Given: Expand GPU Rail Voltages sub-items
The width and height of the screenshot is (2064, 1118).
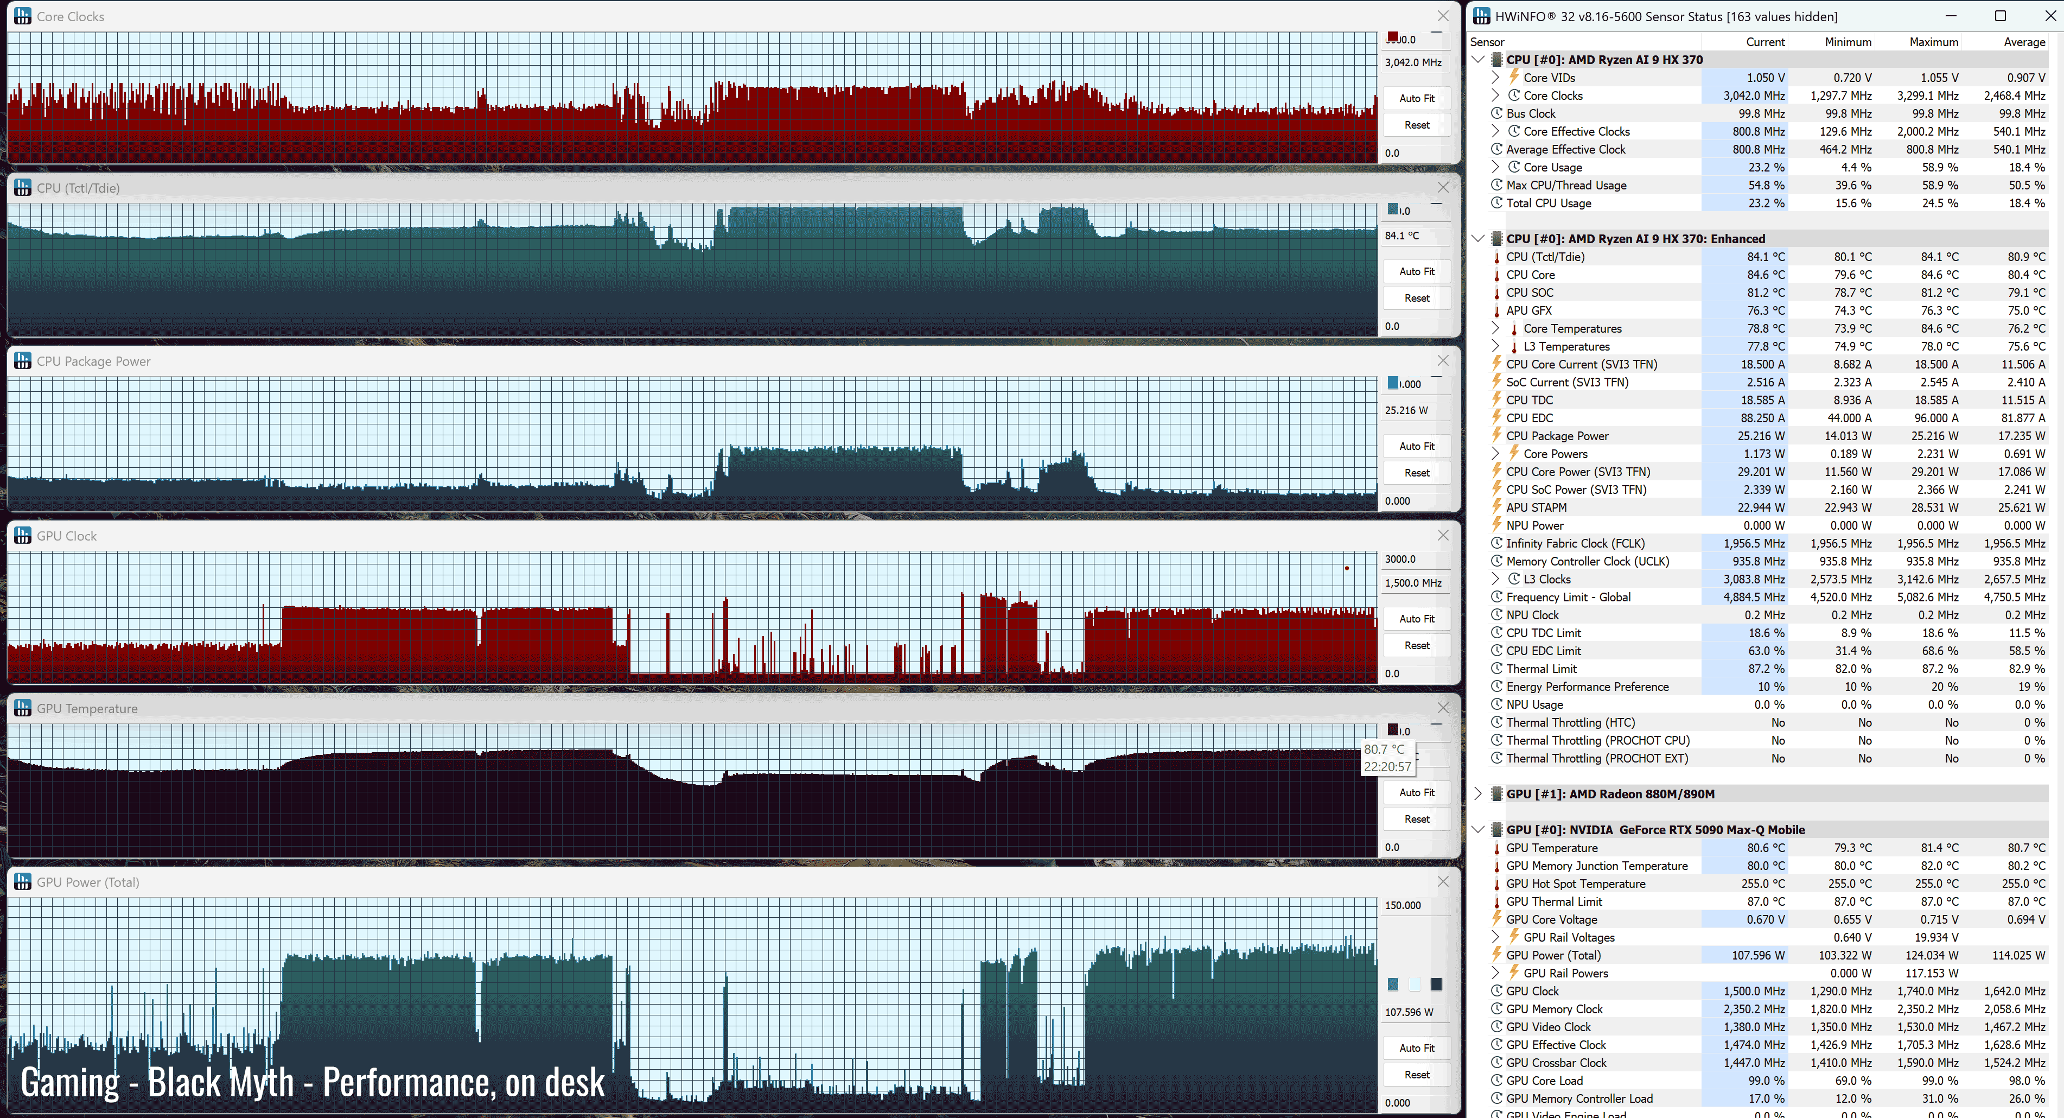Looking at the screenshot, I should pyautogui.click(x=1495, y=937).
